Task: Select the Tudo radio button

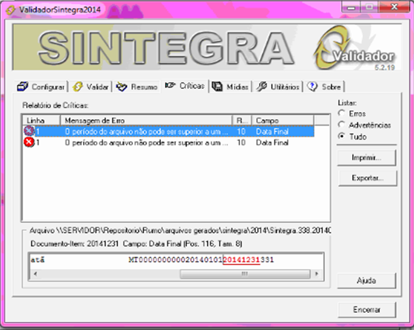Action: [x=342, y=136]
